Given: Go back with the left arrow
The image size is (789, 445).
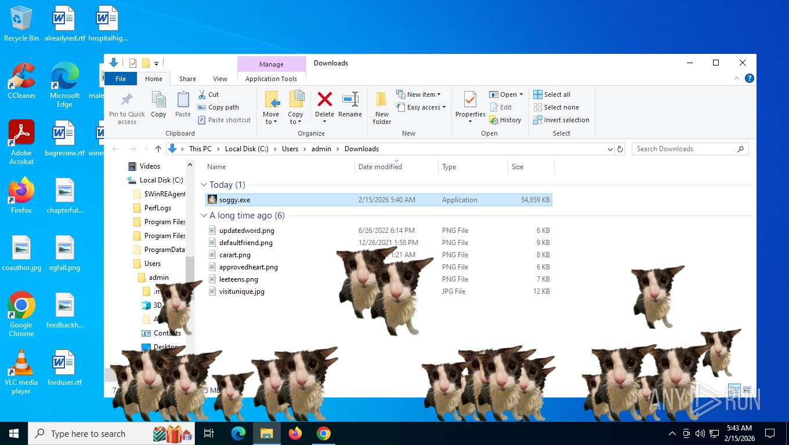Looking at the screenshot, I should [116, 149].
